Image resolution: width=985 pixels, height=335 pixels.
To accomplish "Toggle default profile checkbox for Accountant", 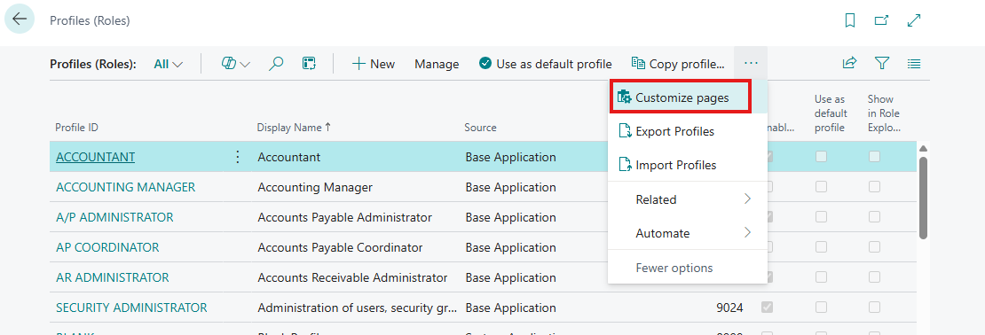I will click(821, 157).
